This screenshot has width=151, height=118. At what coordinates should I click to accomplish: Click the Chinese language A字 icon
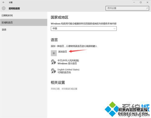tap(53, 62)
